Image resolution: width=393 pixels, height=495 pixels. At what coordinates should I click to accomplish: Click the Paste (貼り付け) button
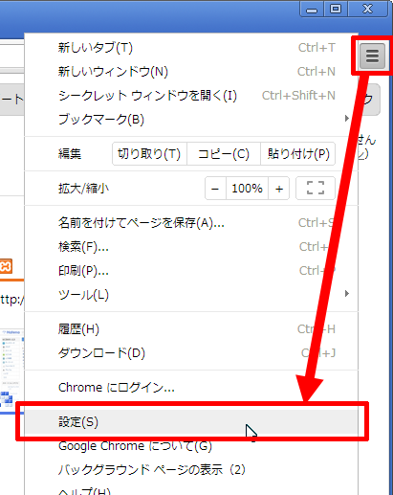tap(298, 154)
